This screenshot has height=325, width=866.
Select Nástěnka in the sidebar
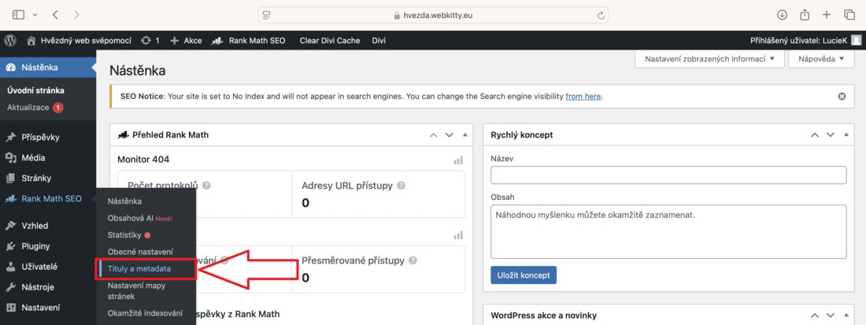pos(47,68)
